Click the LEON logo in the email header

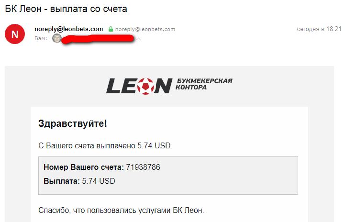click(169, 86)
